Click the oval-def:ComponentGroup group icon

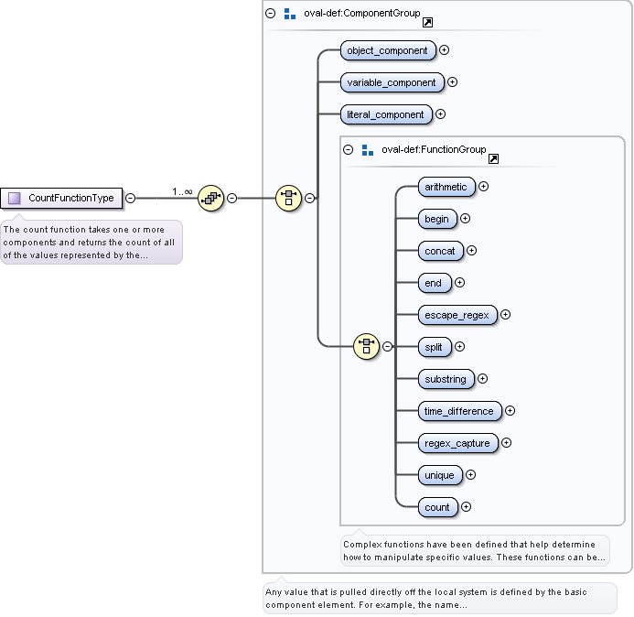pos(290,14)
